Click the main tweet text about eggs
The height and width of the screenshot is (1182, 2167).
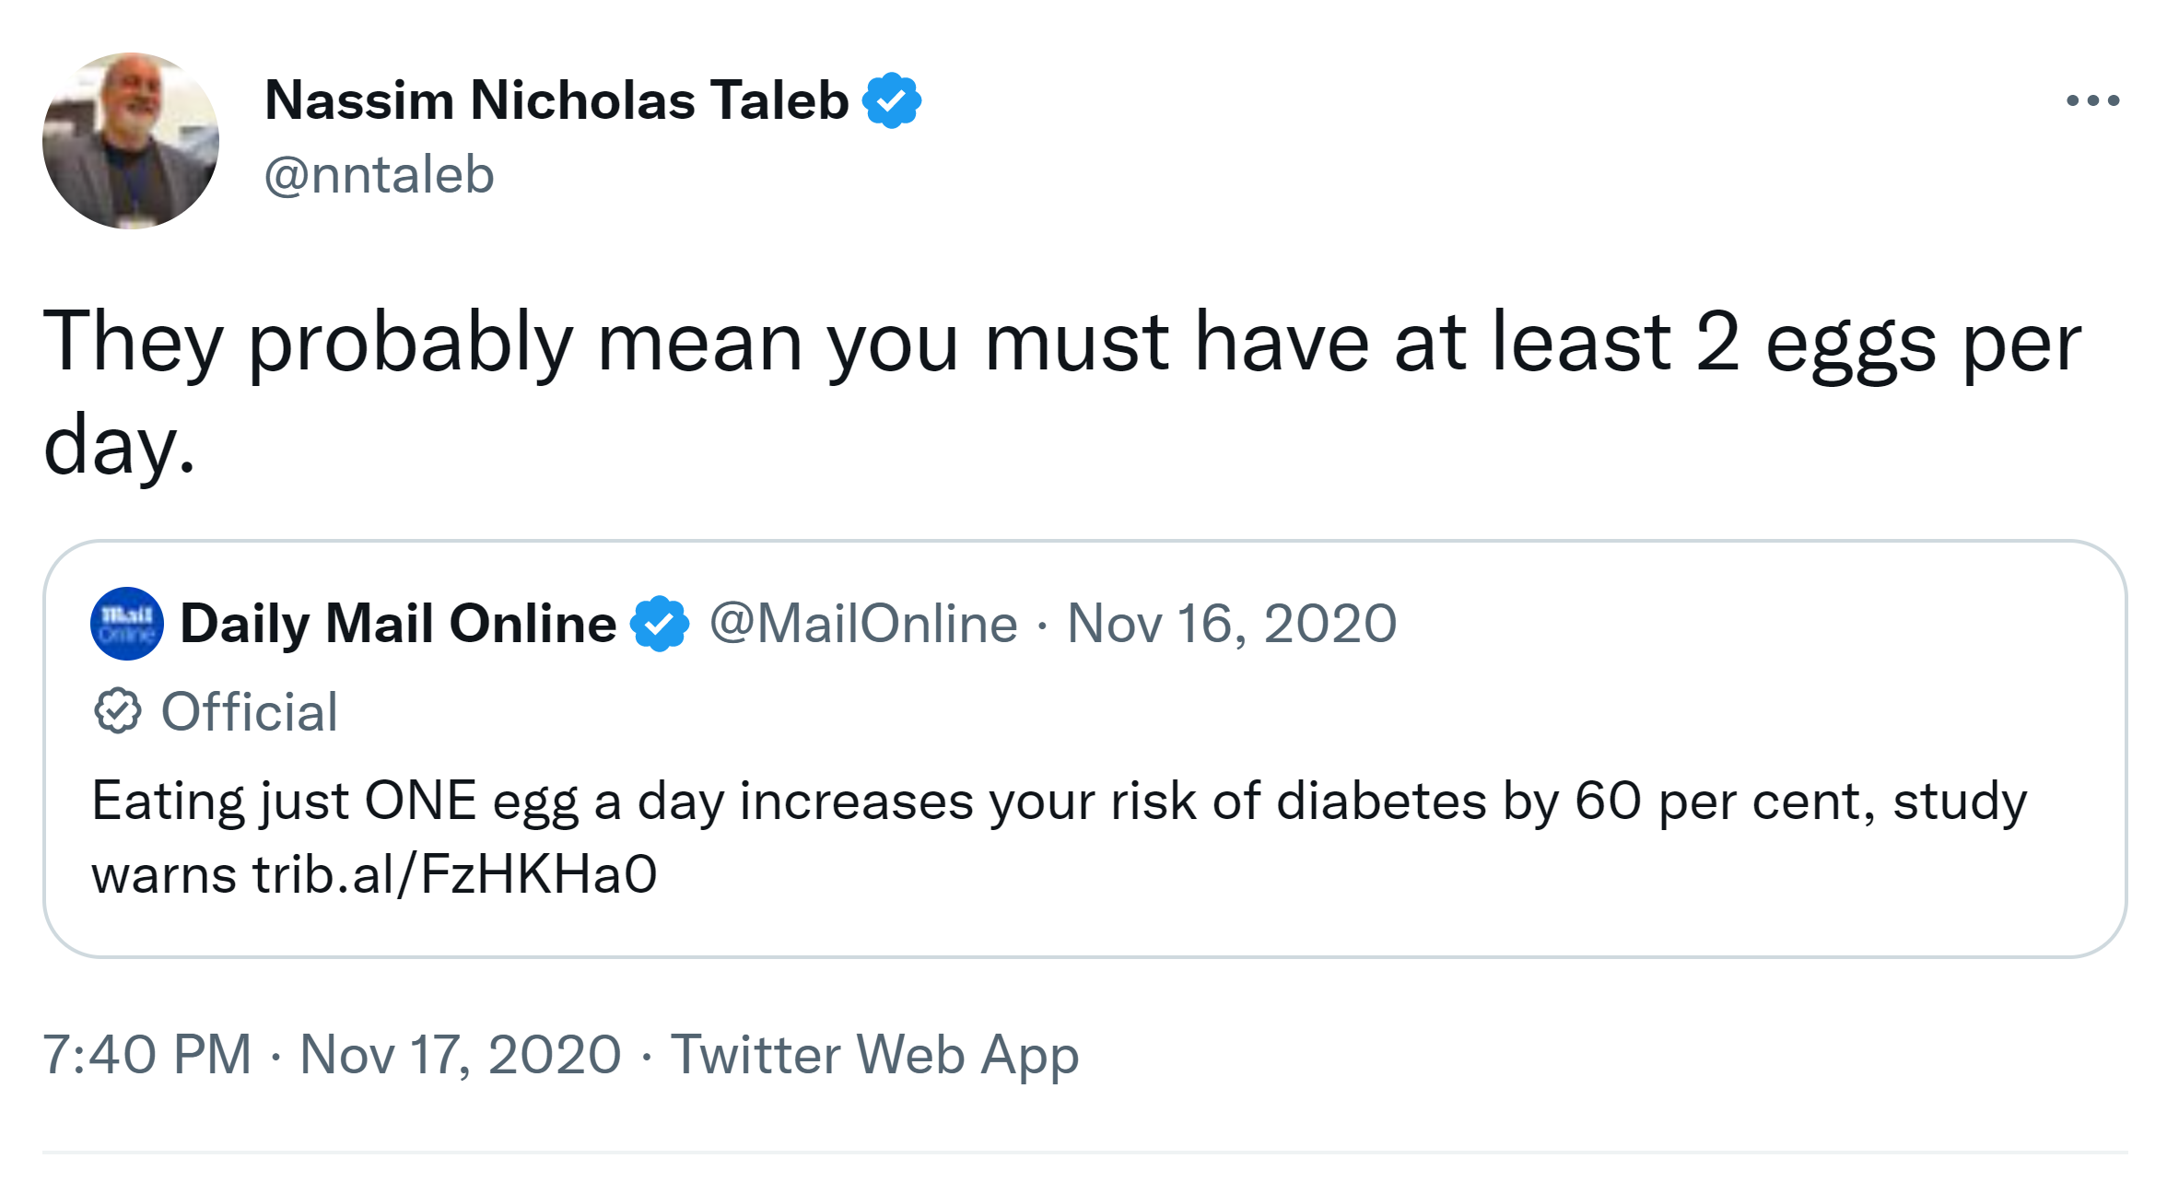click(x=1060, y=343)
